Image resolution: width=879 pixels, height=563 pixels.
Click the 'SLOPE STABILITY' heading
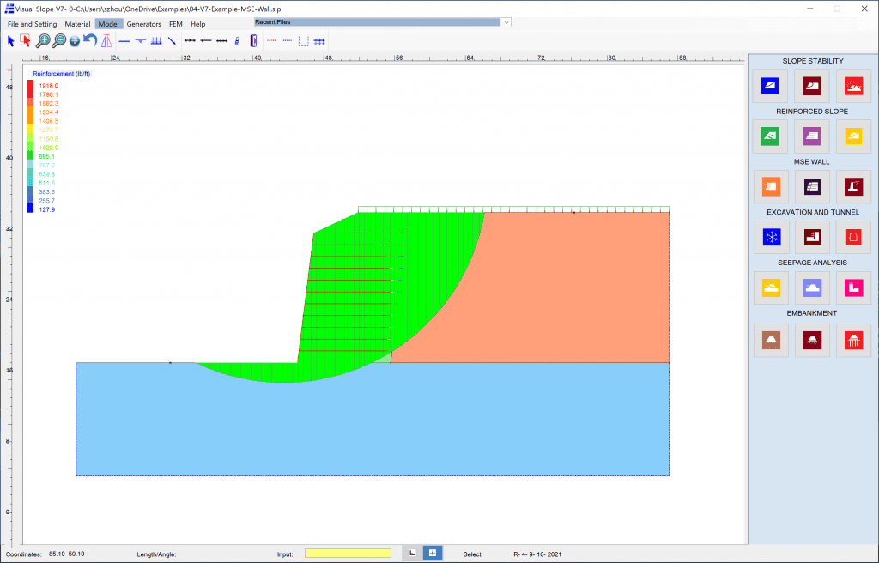[812, 61]
